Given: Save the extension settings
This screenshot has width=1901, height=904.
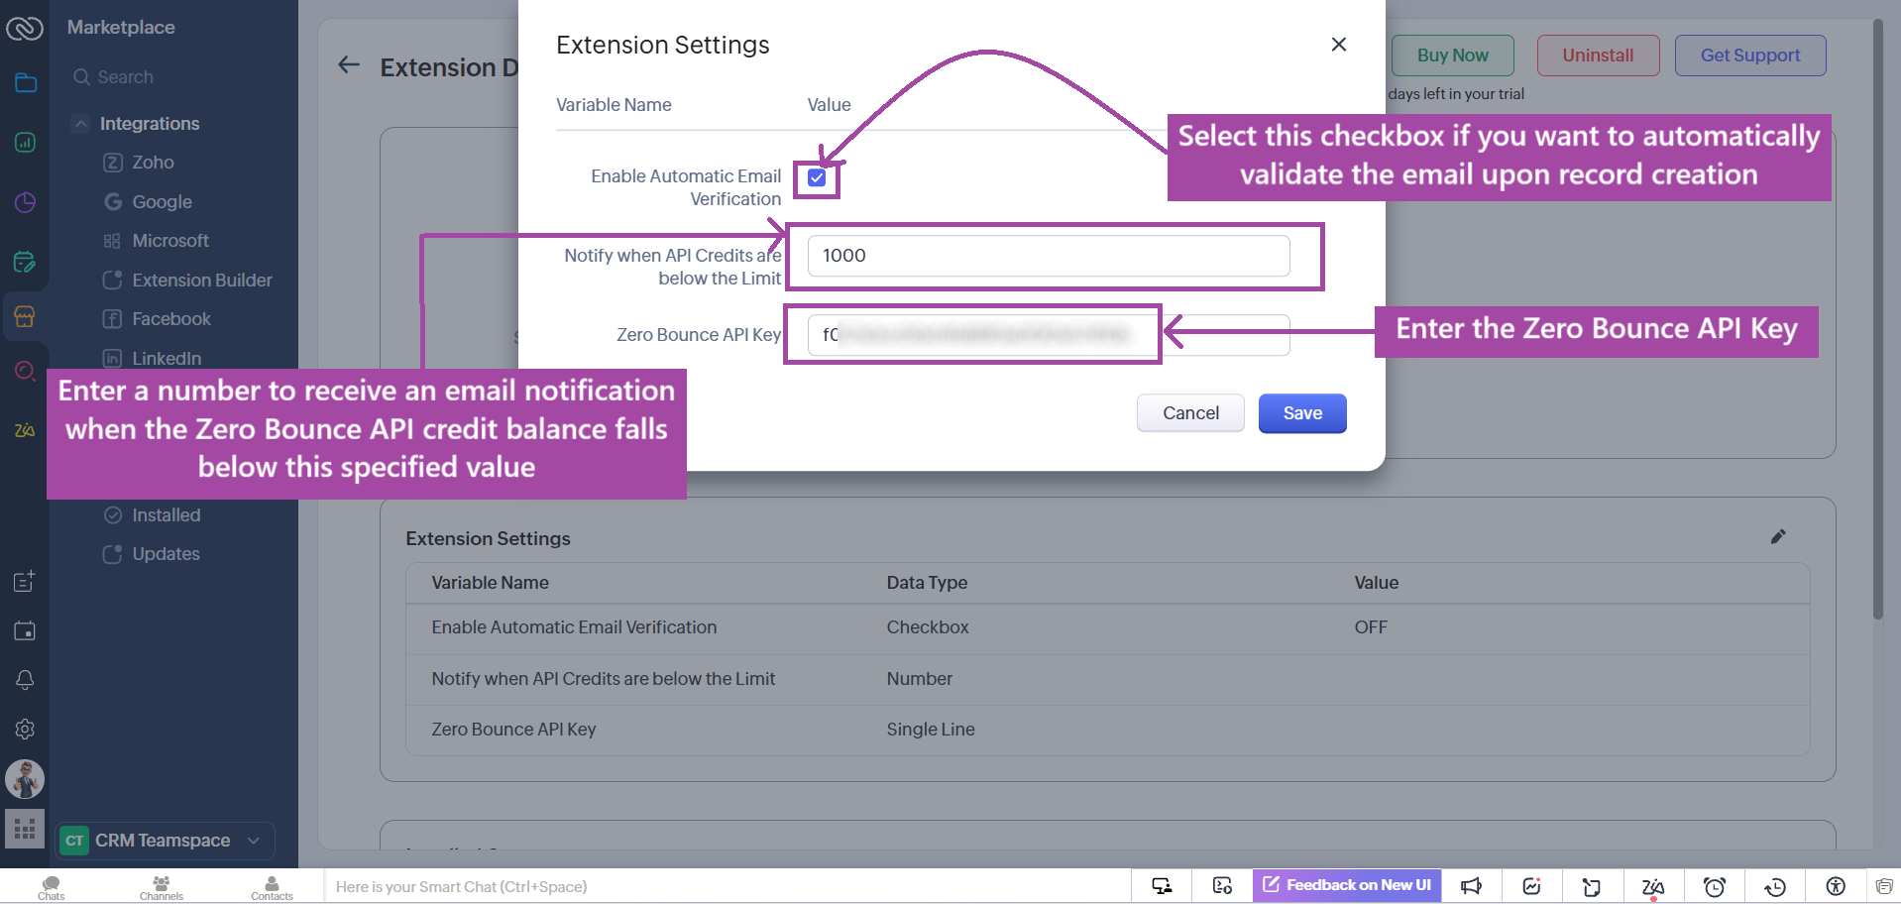Looking at the screenshot, I should [1301, 413].
